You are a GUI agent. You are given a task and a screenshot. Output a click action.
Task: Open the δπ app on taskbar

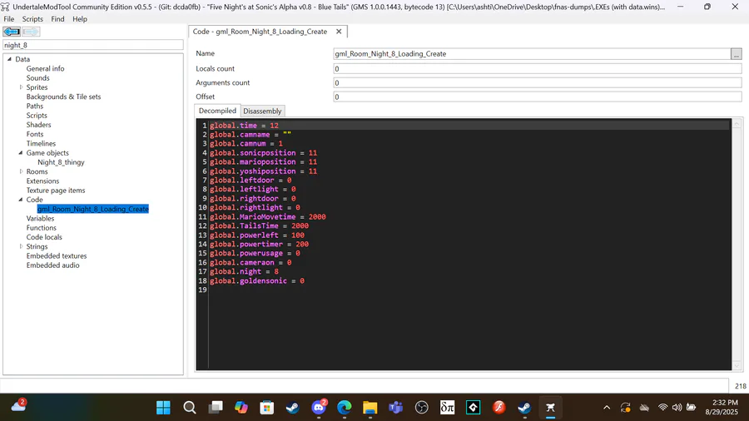[x=448, y=407]
